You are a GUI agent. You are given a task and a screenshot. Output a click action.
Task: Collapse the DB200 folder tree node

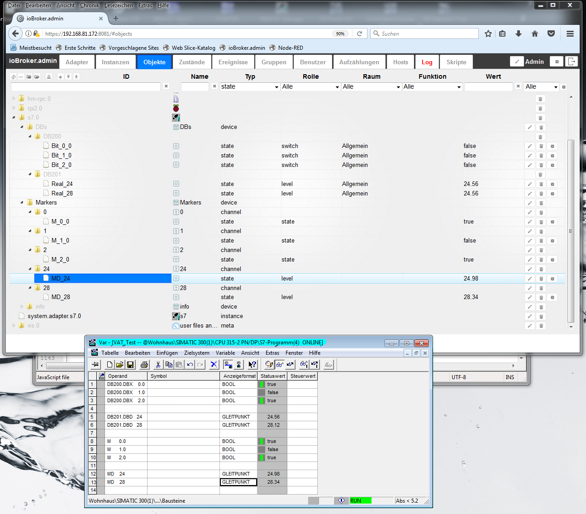pyautogui.click(x=30, y=136)
